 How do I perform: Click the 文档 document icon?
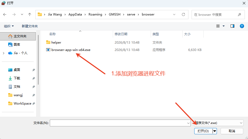click(10, 87)
